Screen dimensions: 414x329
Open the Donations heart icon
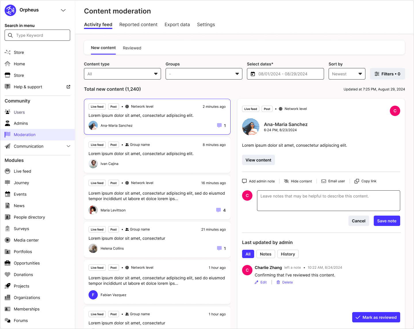click(x=7, y=274)
